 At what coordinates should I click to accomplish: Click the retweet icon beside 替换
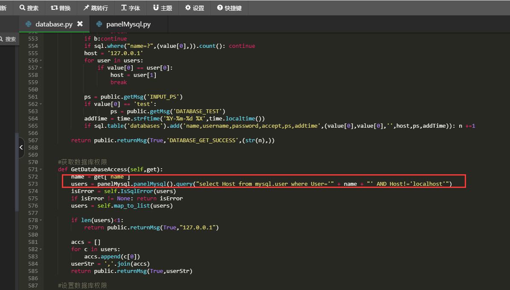click(x=54, y=8)
